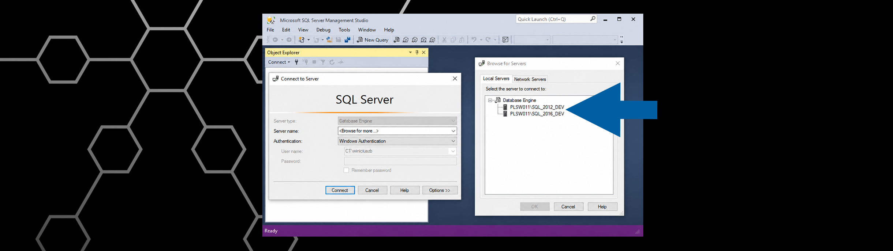Click the Analysis Services DMX Query icon

(415, 40)
